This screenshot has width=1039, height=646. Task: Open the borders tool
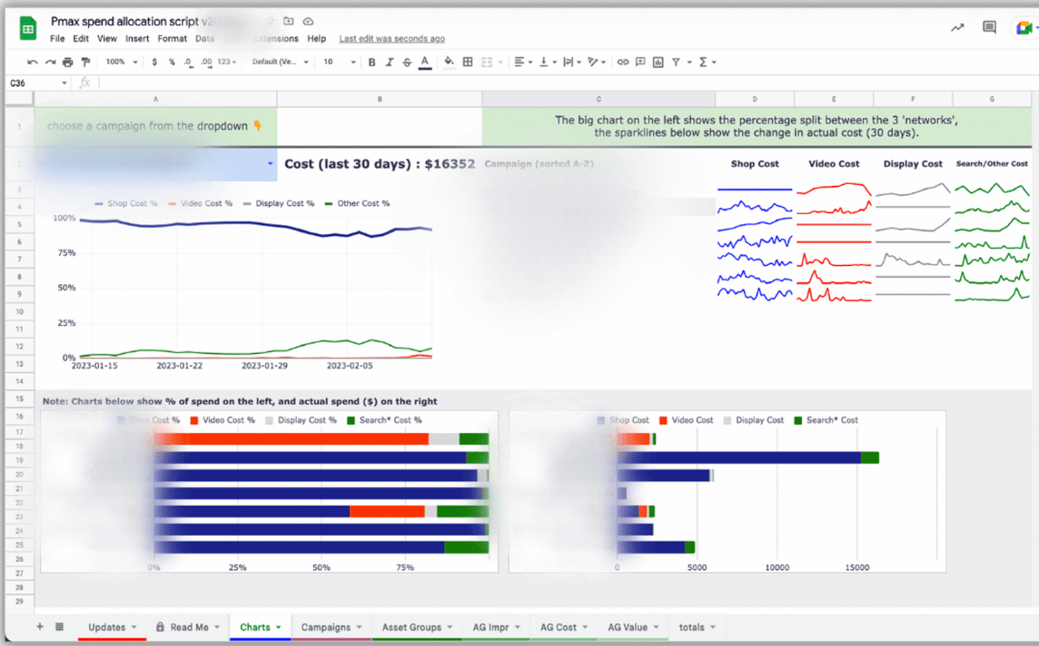pyautogui.click(x=467, y=62)
